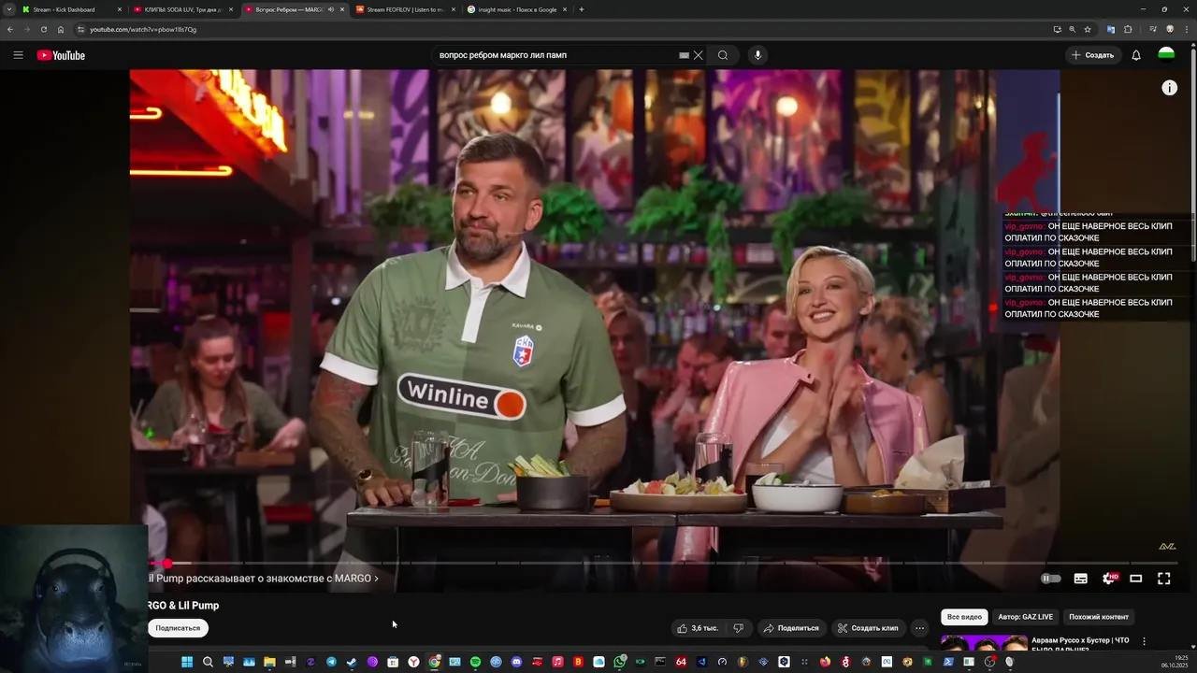Screen dimensions: 1197x673
Task: Select the 'Автор: GAZ LIVE' chip
Action: tap(1025, 617)
